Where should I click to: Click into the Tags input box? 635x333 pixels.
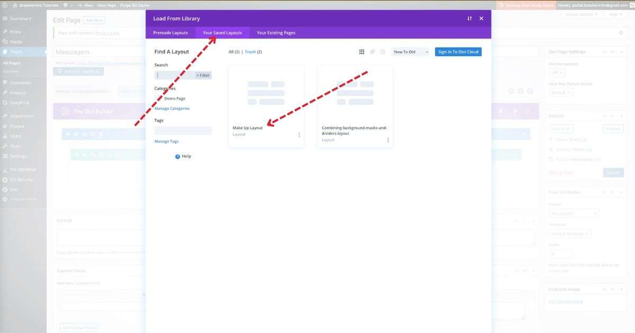pyautogui.click(x=183, y=130)
